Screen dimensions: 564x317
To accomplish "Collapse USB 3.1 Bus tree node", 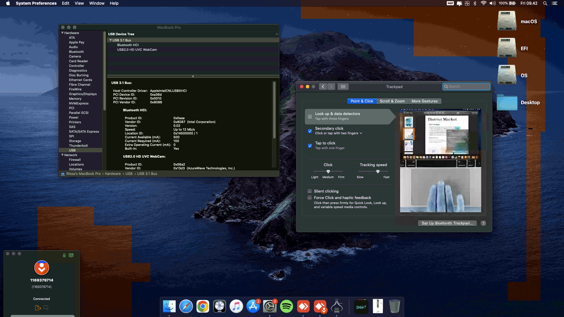I will [x=110, y=40].
